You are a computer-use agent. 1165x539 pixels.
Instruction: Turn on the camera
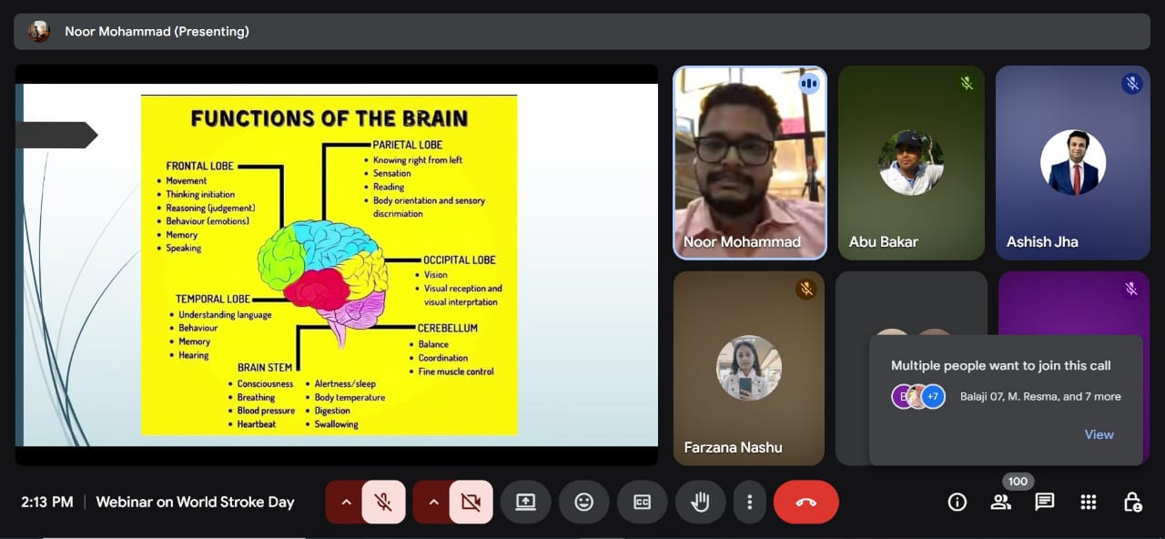coord(471,502)
